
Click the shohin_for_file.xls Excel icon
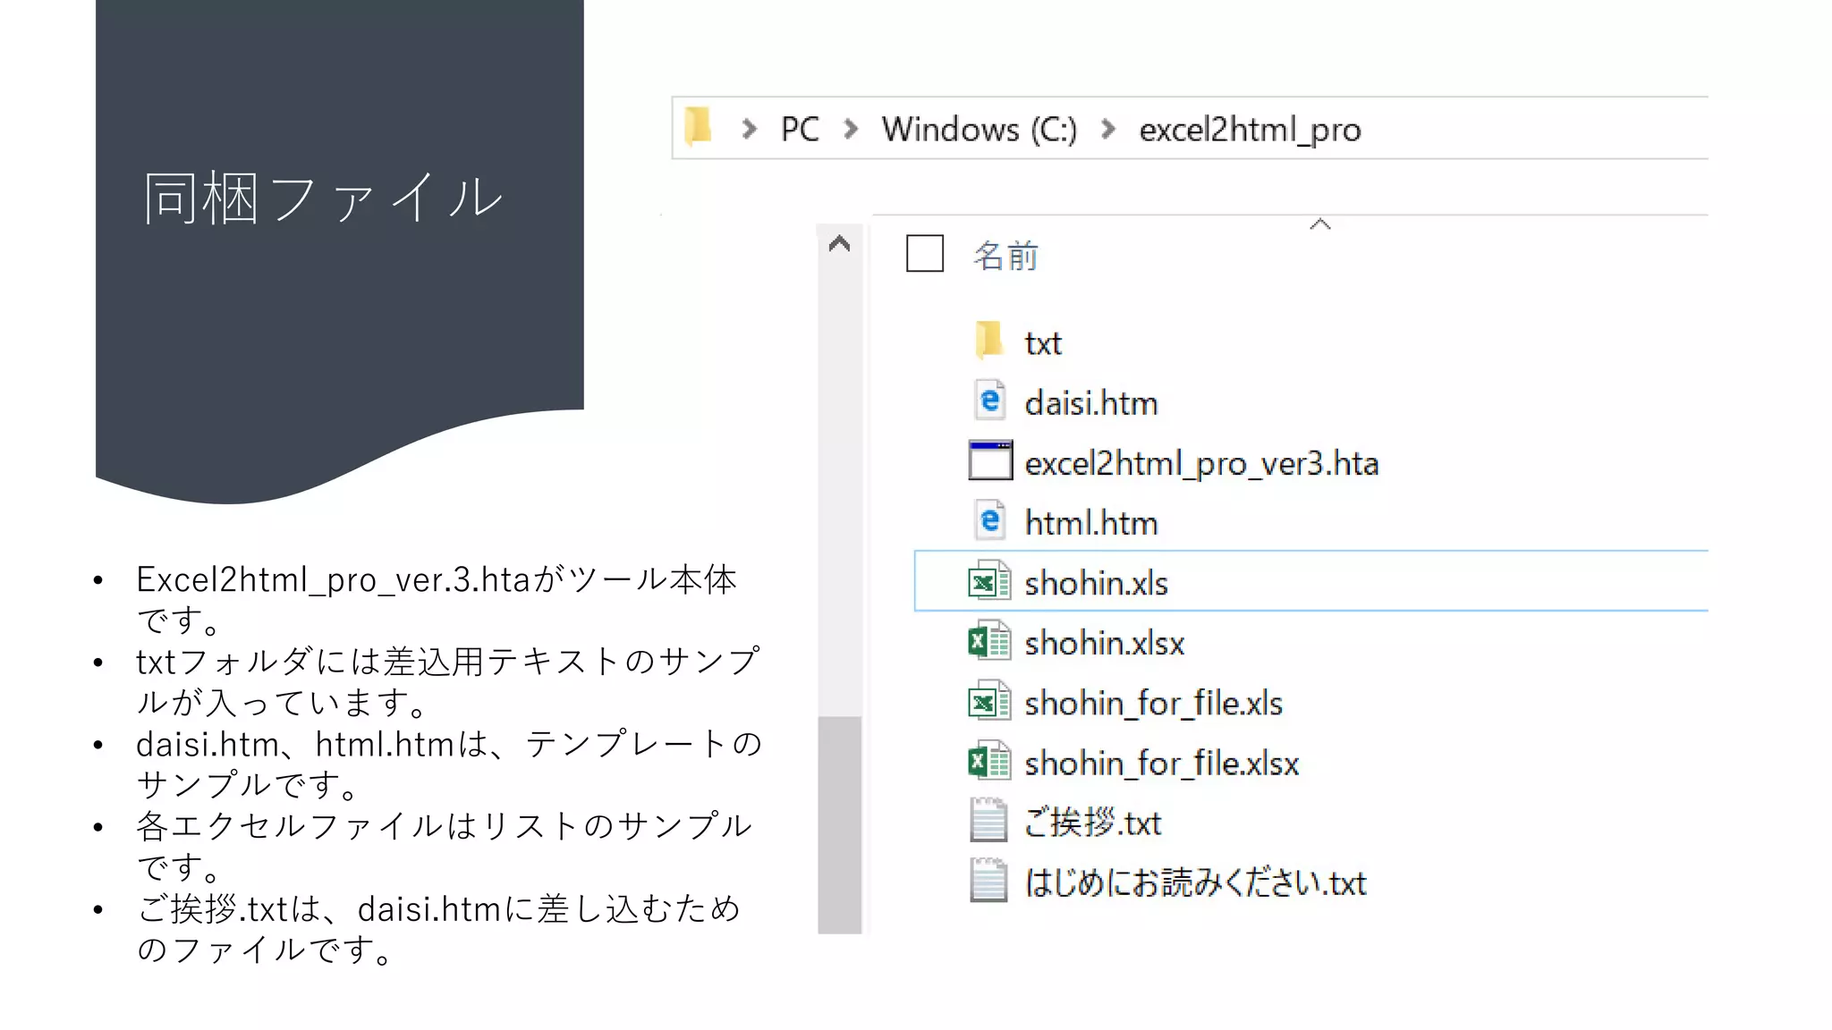click(x=989, y=702)
